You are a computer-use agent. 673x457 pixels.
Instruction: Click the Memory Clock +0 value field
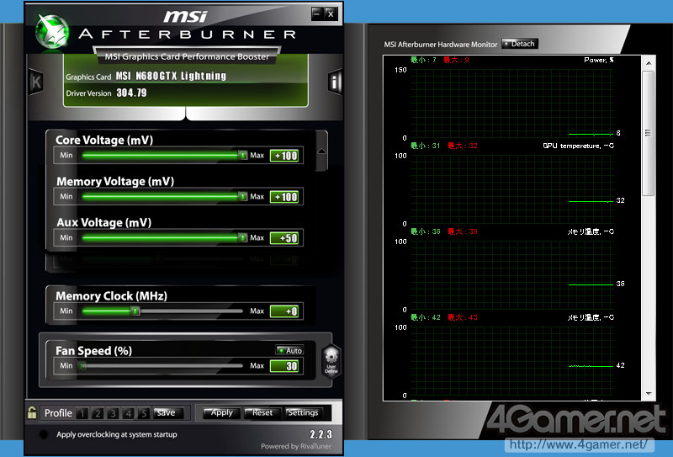(284, 311)
